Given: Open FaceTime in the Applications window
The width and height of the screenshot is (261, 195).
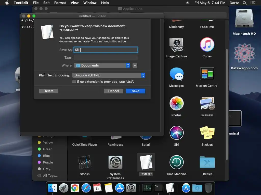Looking at the screenshot, I should click(207, 27).
